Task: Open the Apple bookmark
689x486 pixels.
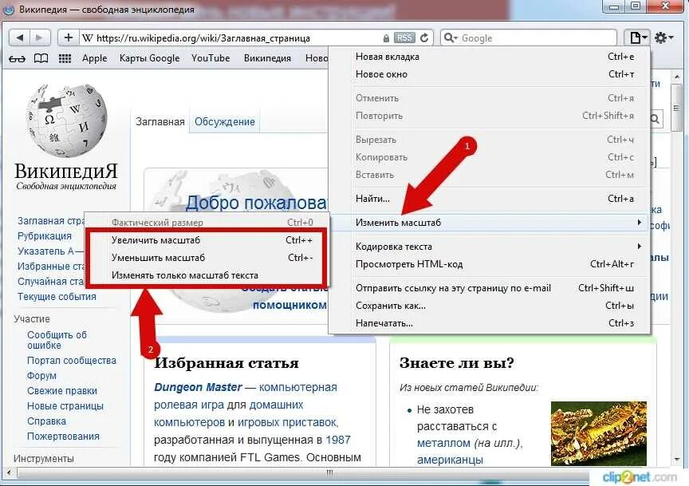Action: tap(94, 58)
